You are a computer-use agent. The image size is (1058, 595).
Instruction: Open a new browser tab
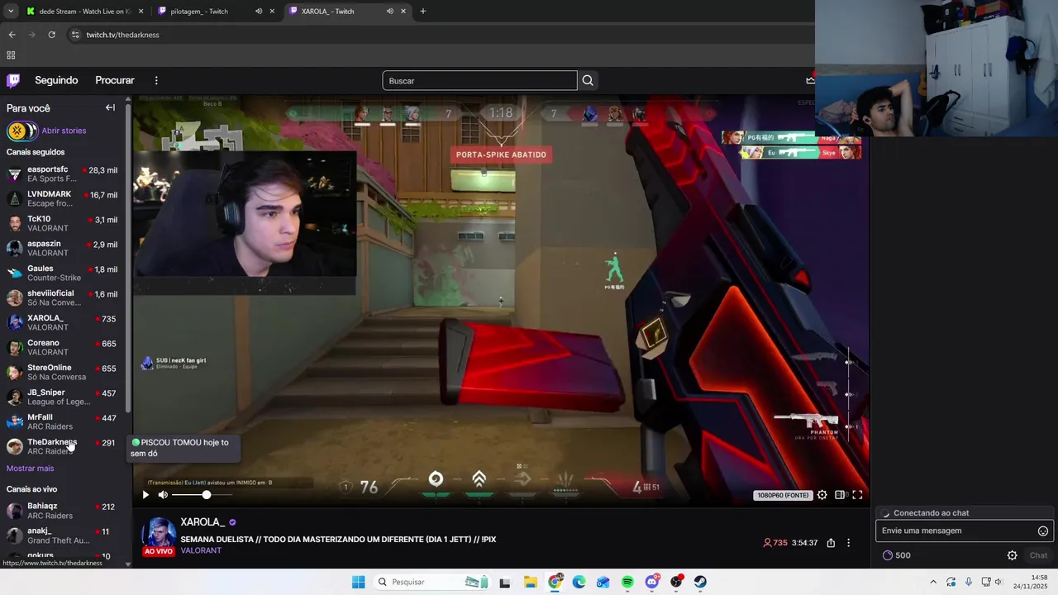click(x=423, y=12)
